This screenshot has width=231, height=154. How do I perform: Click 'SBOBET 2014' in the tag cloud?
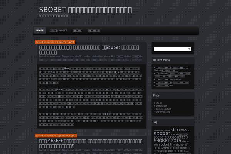[180, 137]
